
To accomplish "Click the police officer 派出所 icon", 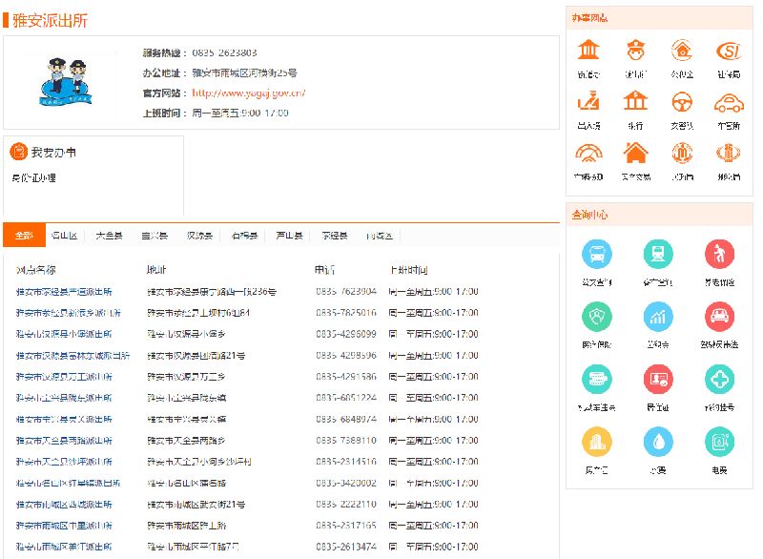I will [x=635, y=51].
